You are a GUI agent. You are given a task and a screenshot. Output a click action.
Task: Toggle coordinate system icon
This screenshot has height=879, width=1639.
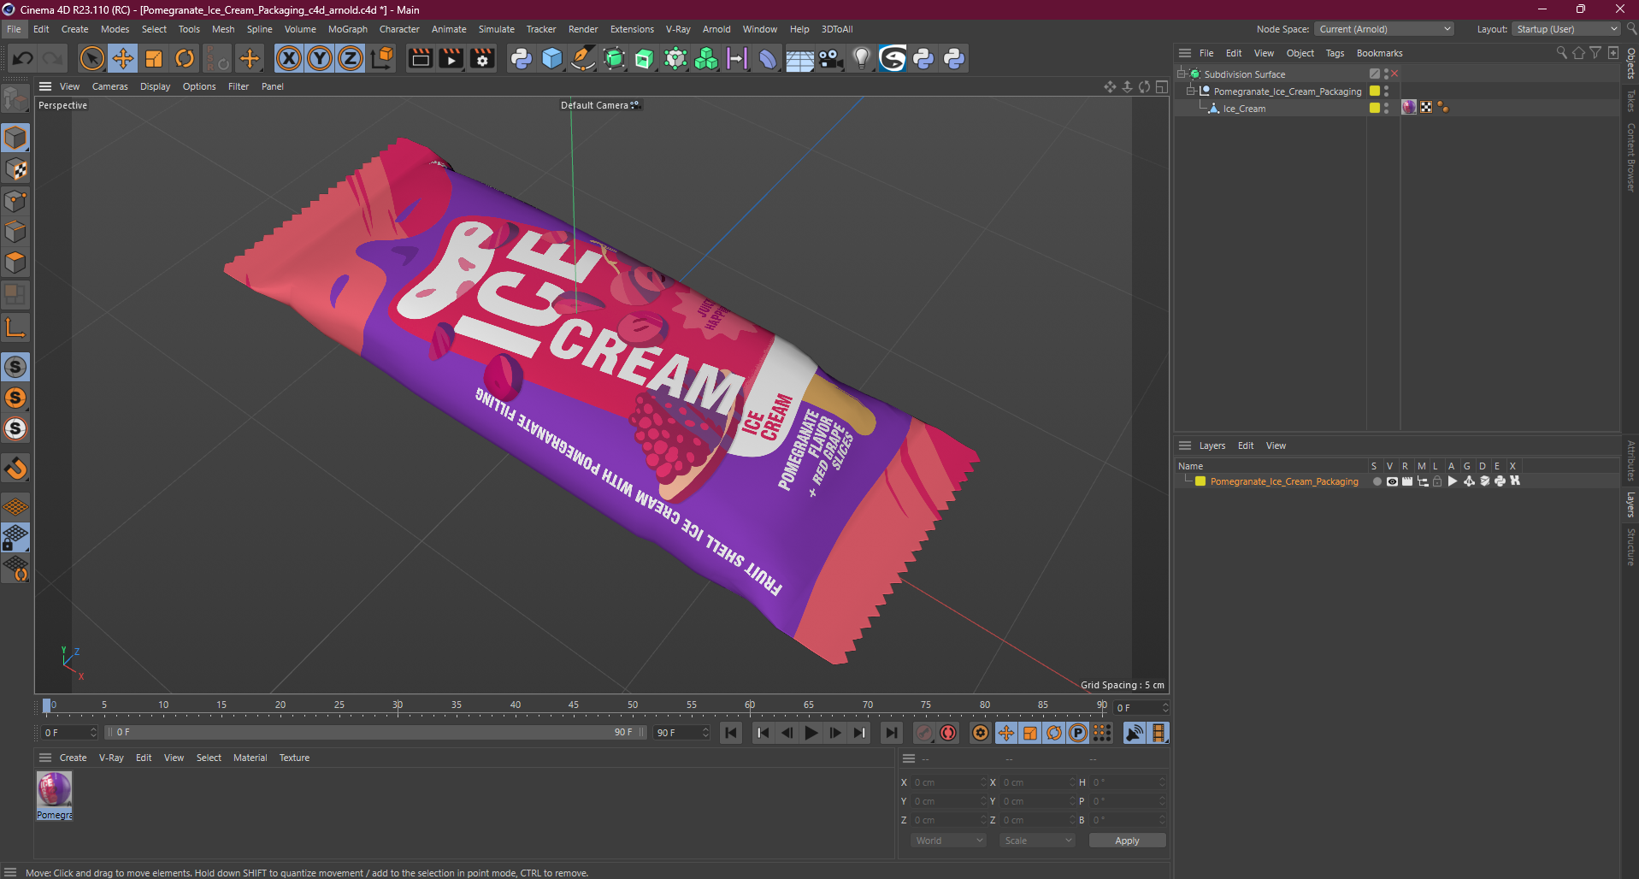[382, 58]
